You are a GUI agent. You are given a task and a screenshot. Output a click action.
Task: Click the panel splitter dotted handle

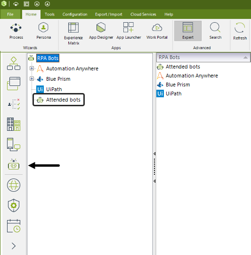coord(154,167)
